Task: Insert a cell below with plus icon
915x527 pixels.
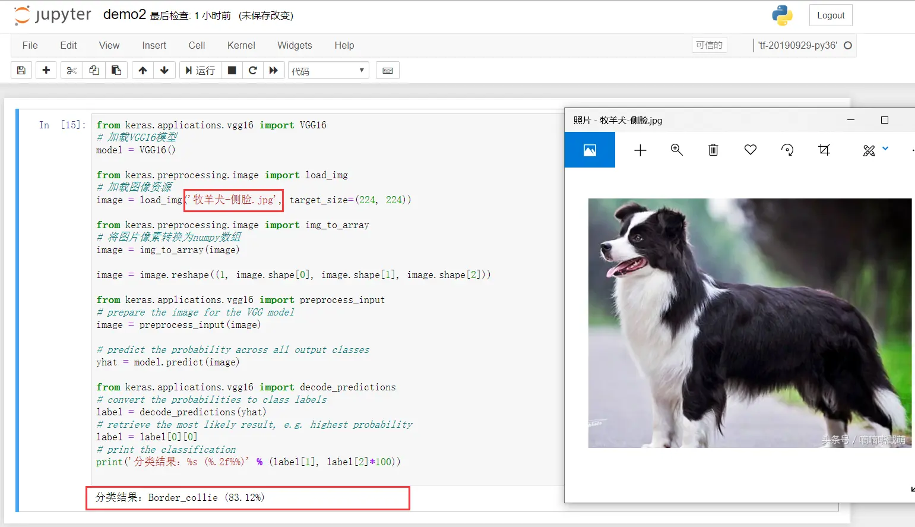Action: click(46, 71)
